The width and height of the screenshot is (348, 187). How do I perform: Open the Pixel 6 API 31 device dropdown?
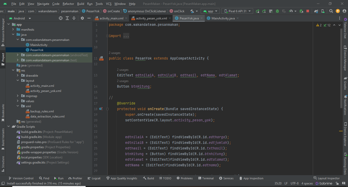click(x=237, y=11)
